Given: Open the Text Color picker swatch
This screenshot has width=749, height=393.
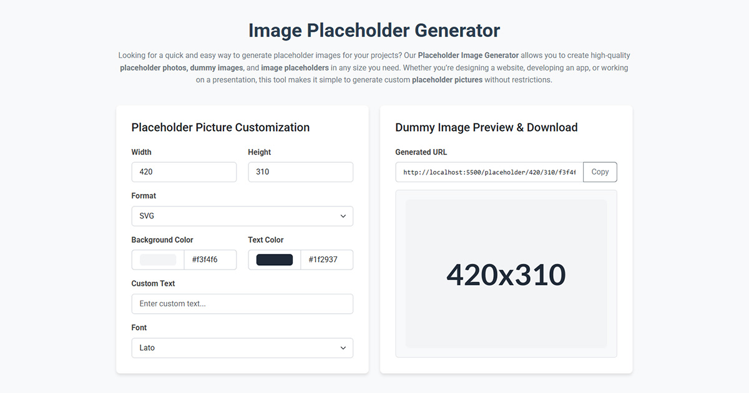Looking at the screenshot, I should click(273, 260).
